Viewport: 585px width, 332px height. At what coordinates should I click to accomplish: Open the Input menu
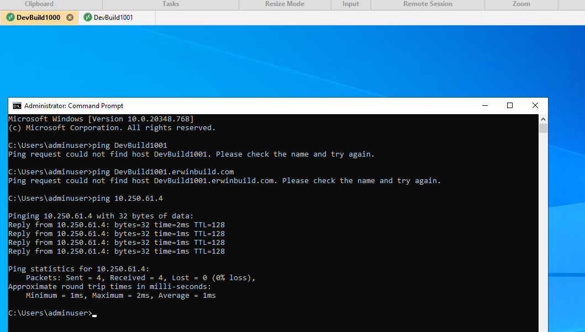[x=351, y=4]
